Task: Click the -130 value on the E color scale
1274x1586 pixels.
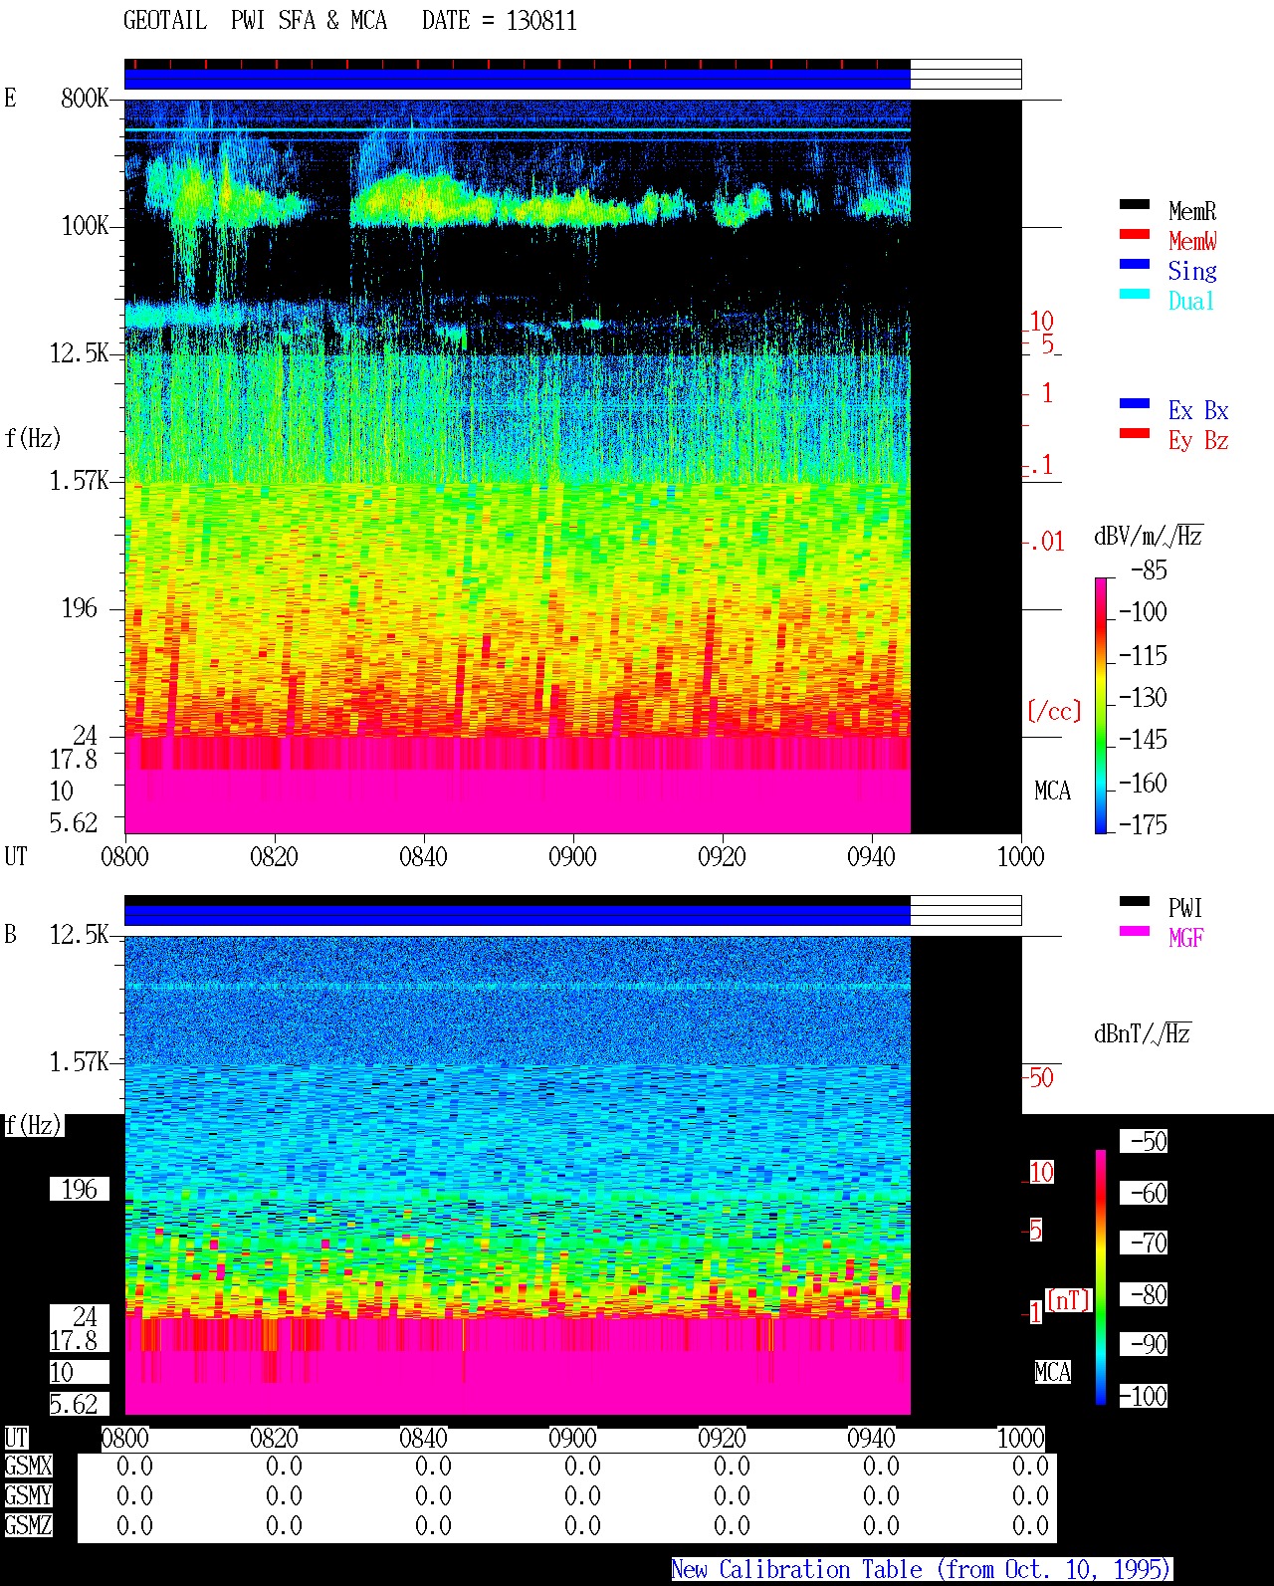Action: 1143,697
